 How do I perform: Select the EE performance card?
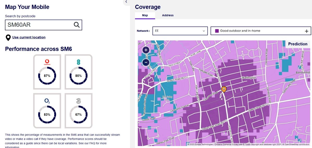(79, 72)
